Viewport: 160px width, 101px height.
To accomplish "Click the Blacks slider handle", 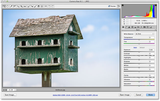I will tap(139, 71).
